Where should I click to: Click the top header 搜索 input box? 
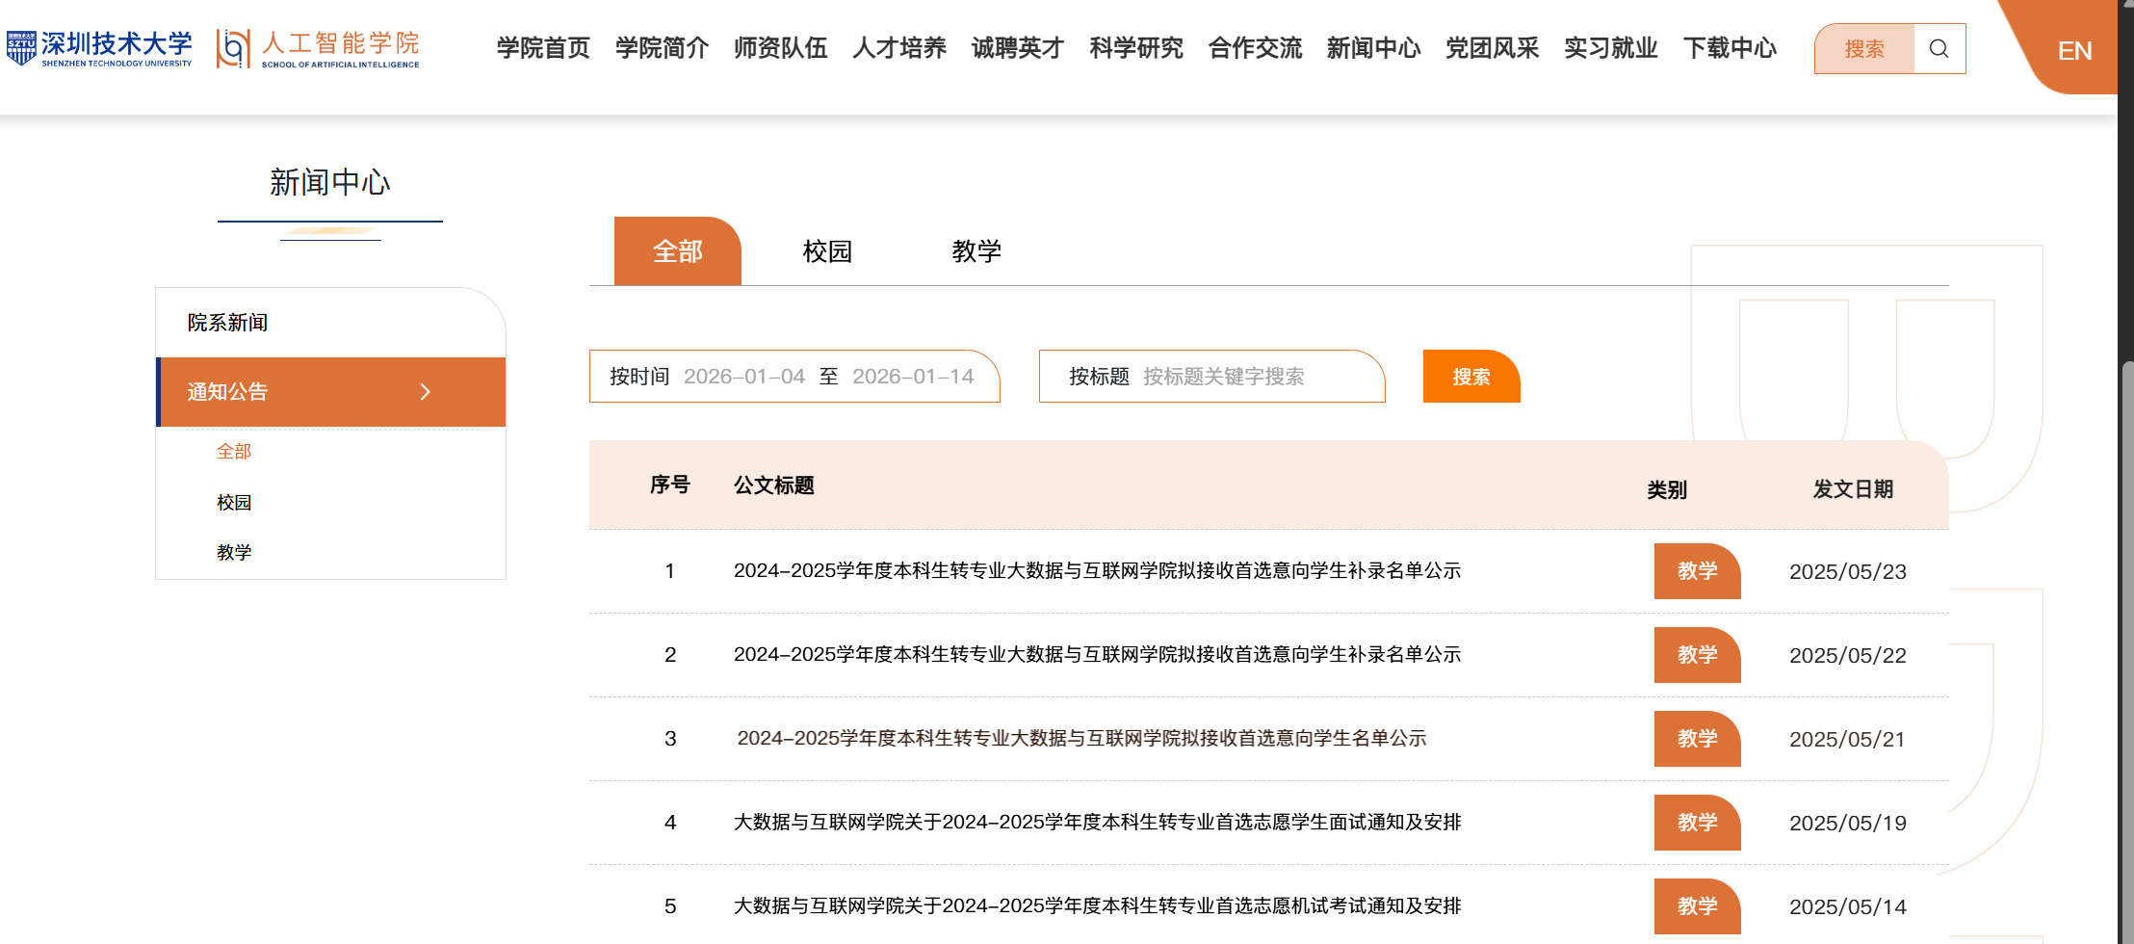point(1864,49)
